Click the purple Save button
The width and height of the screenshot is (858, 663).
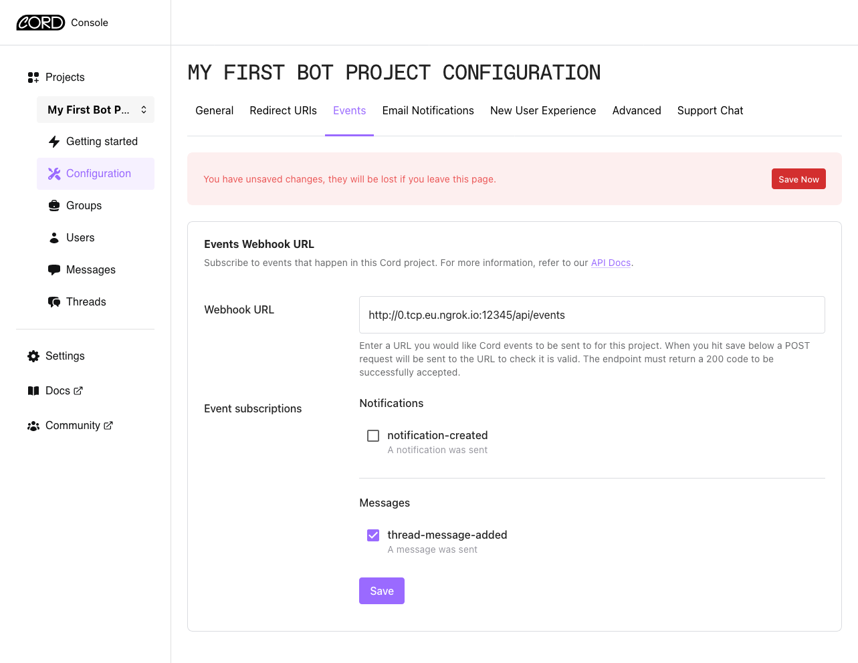[382, 591]
